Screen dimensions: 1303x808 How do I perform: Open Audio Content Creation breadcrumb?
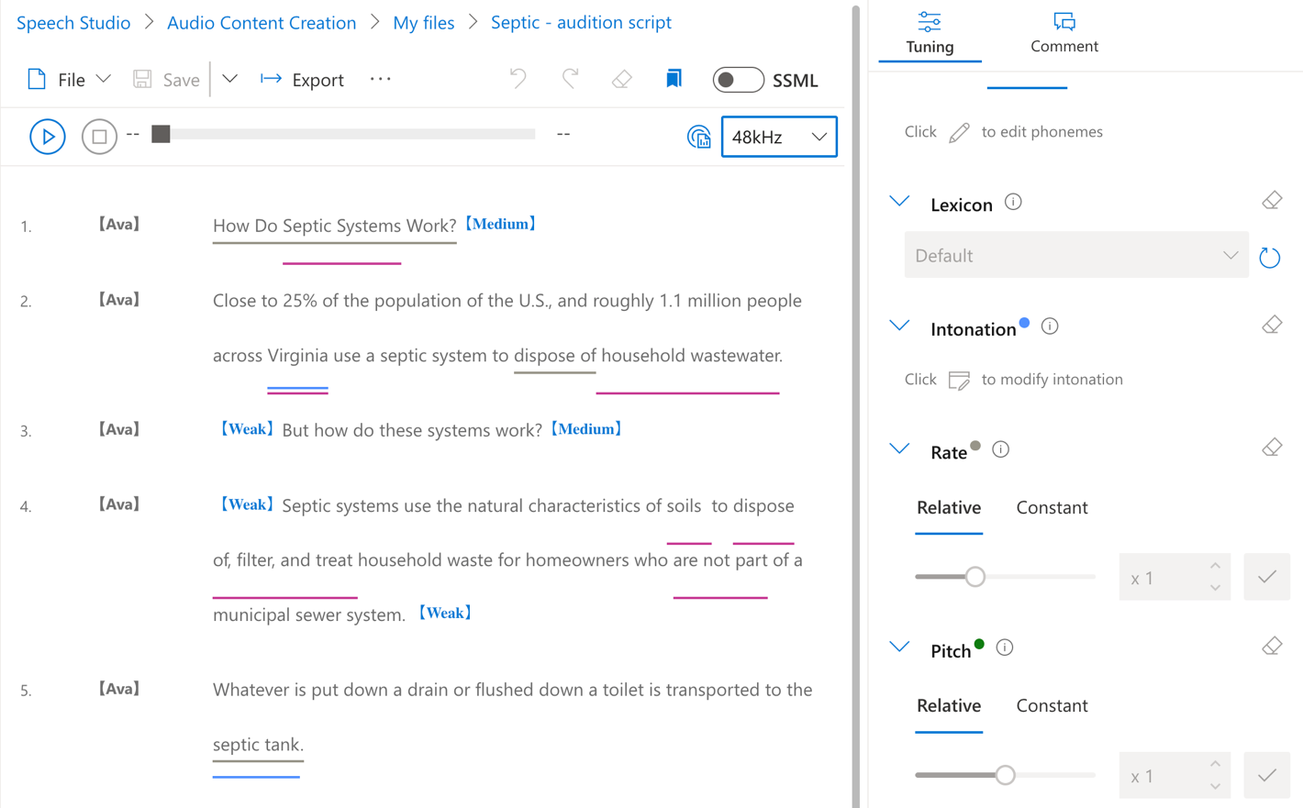(262, 22)
